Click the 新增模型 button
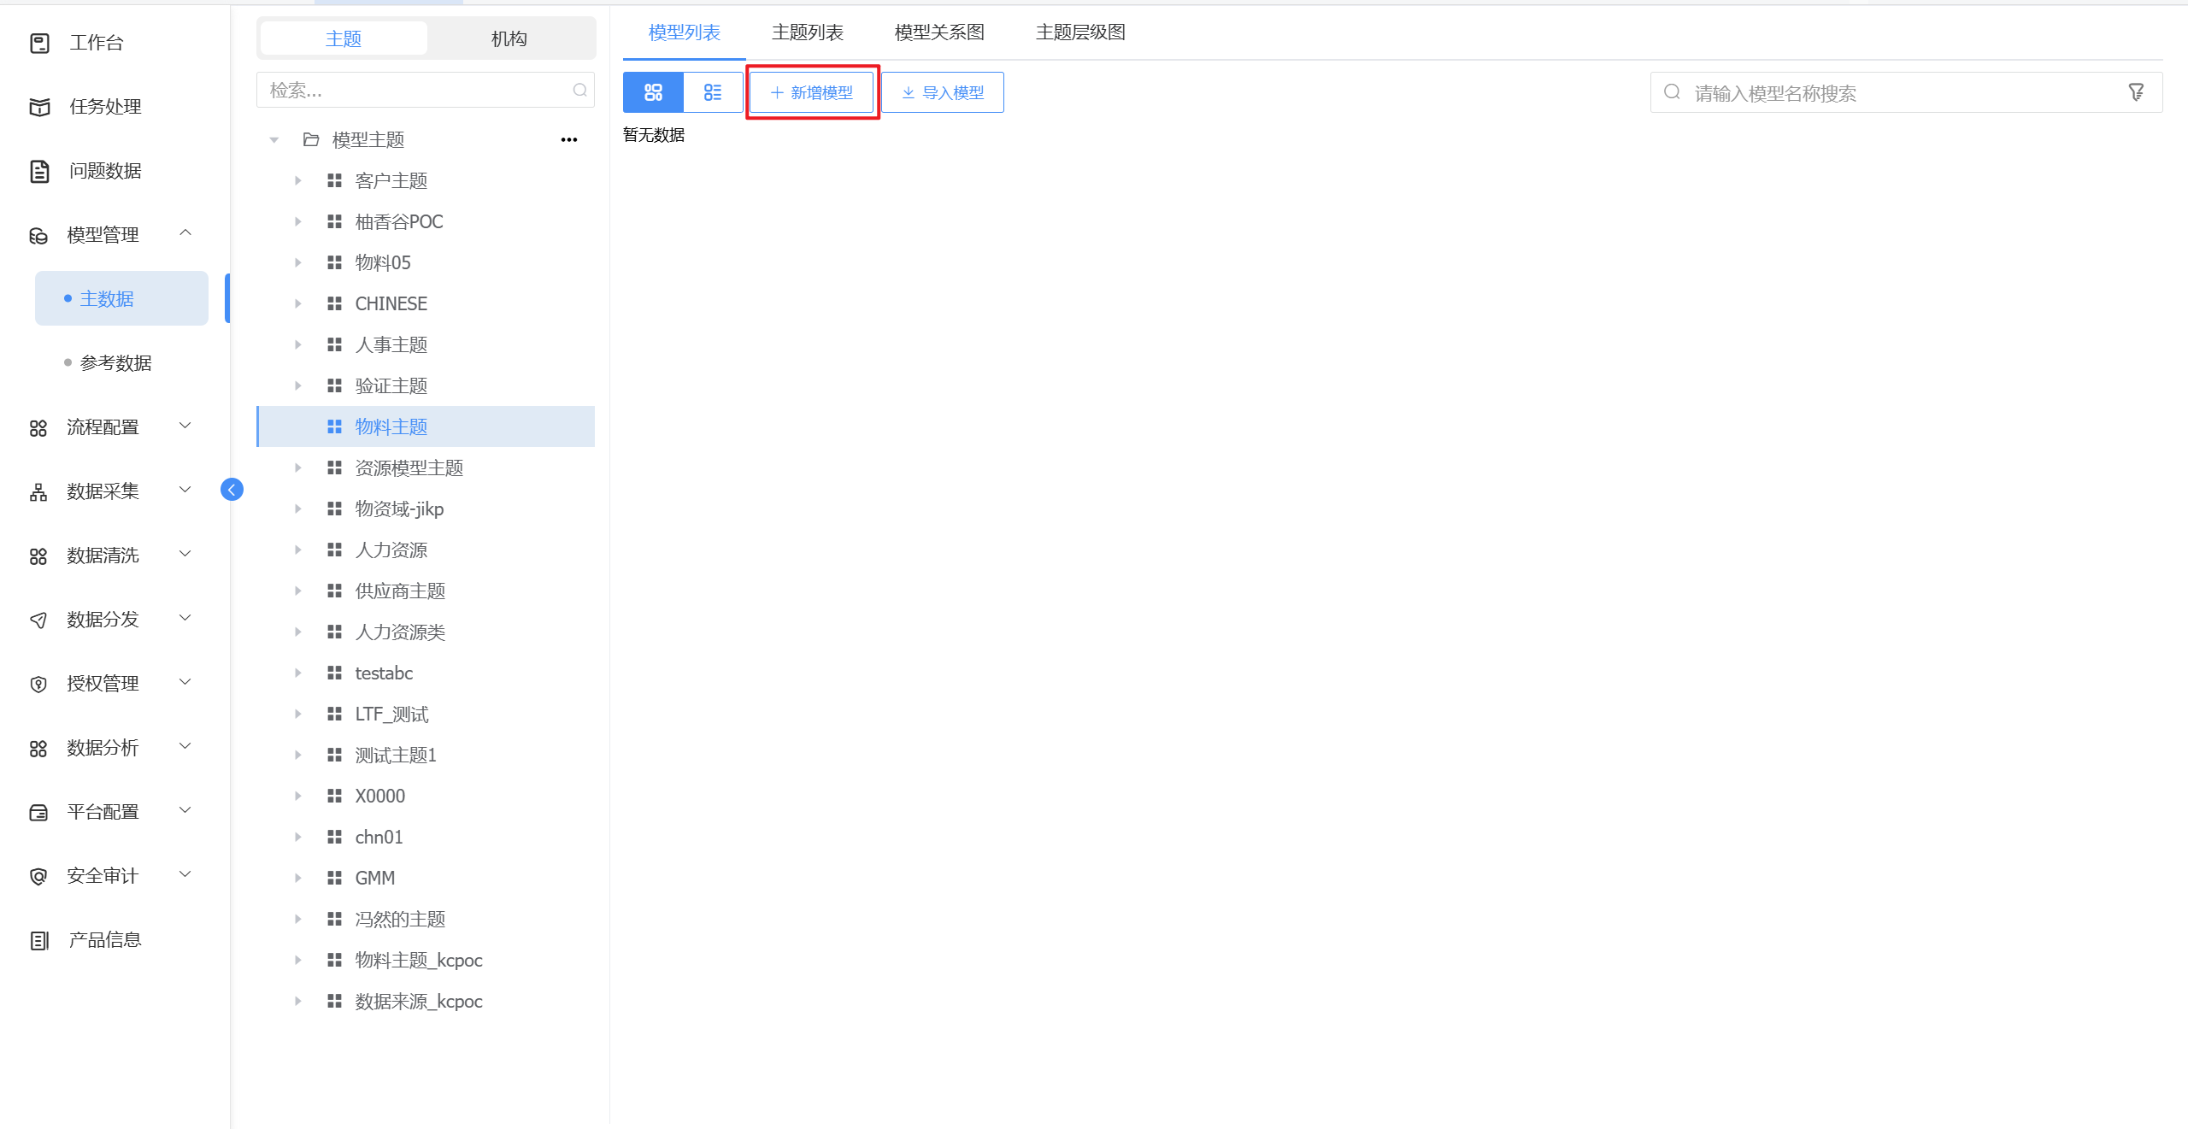The width and height of the screenshot is (2188, 1129). pos(812,92)
